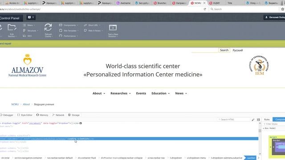
Task: Click markup scrollbar down arrow
Action: (x=260, y=154)
